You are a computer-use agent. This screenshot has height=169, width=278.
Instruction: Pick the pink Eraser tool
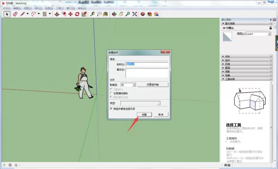point(15,14)
